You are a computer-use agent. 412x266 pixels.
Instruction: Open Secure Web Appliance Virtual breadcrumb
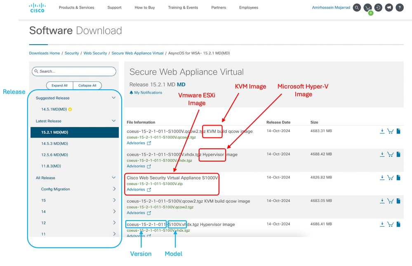[x=137, y=53]
